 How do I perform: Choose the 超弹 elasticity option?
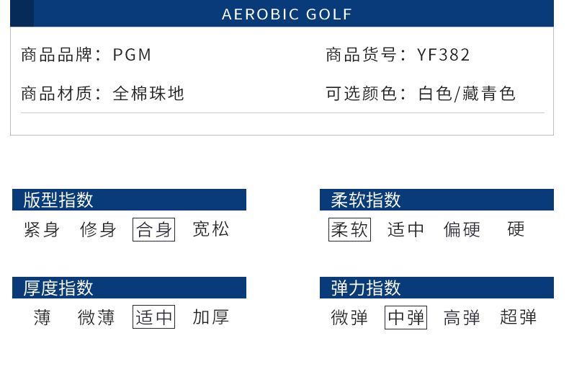(x=518, y=317)
